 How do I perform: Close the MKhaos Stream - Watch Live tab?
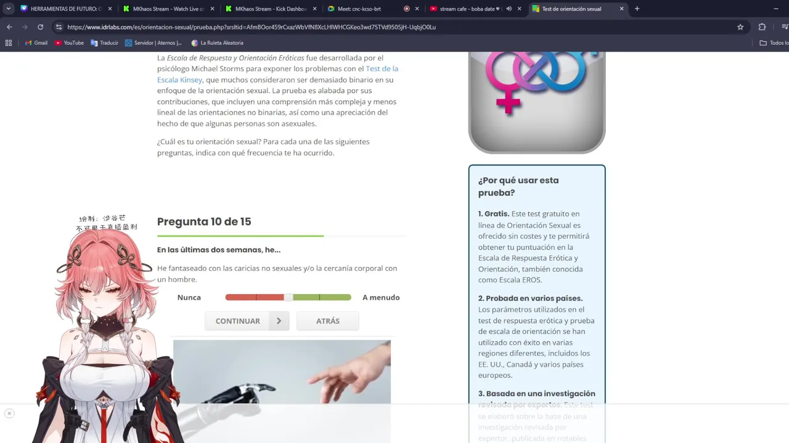coord(212,9)
